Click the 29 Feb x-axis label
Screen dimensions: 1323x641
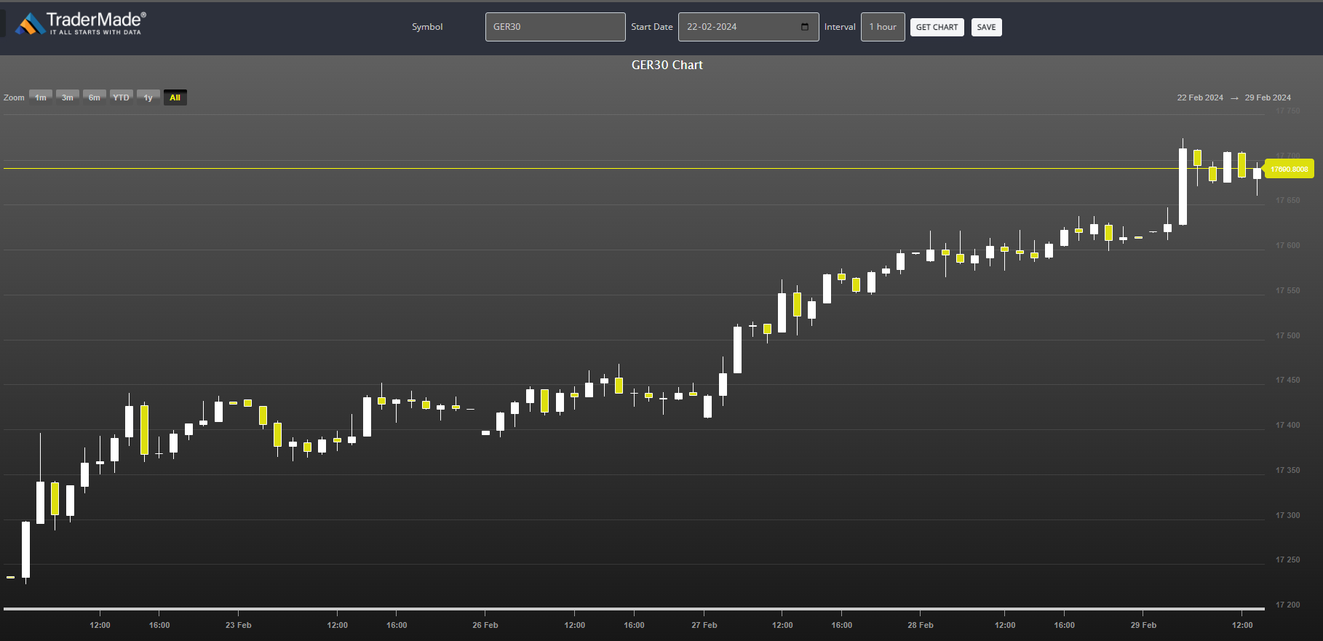(1143, 625)
